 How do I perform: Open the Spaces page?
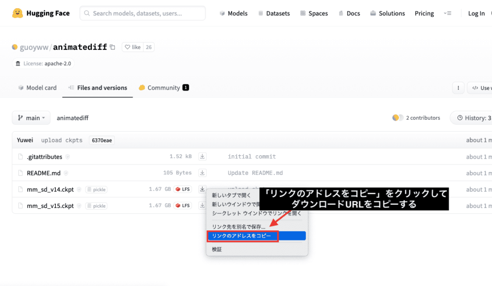tap(314, 13)
